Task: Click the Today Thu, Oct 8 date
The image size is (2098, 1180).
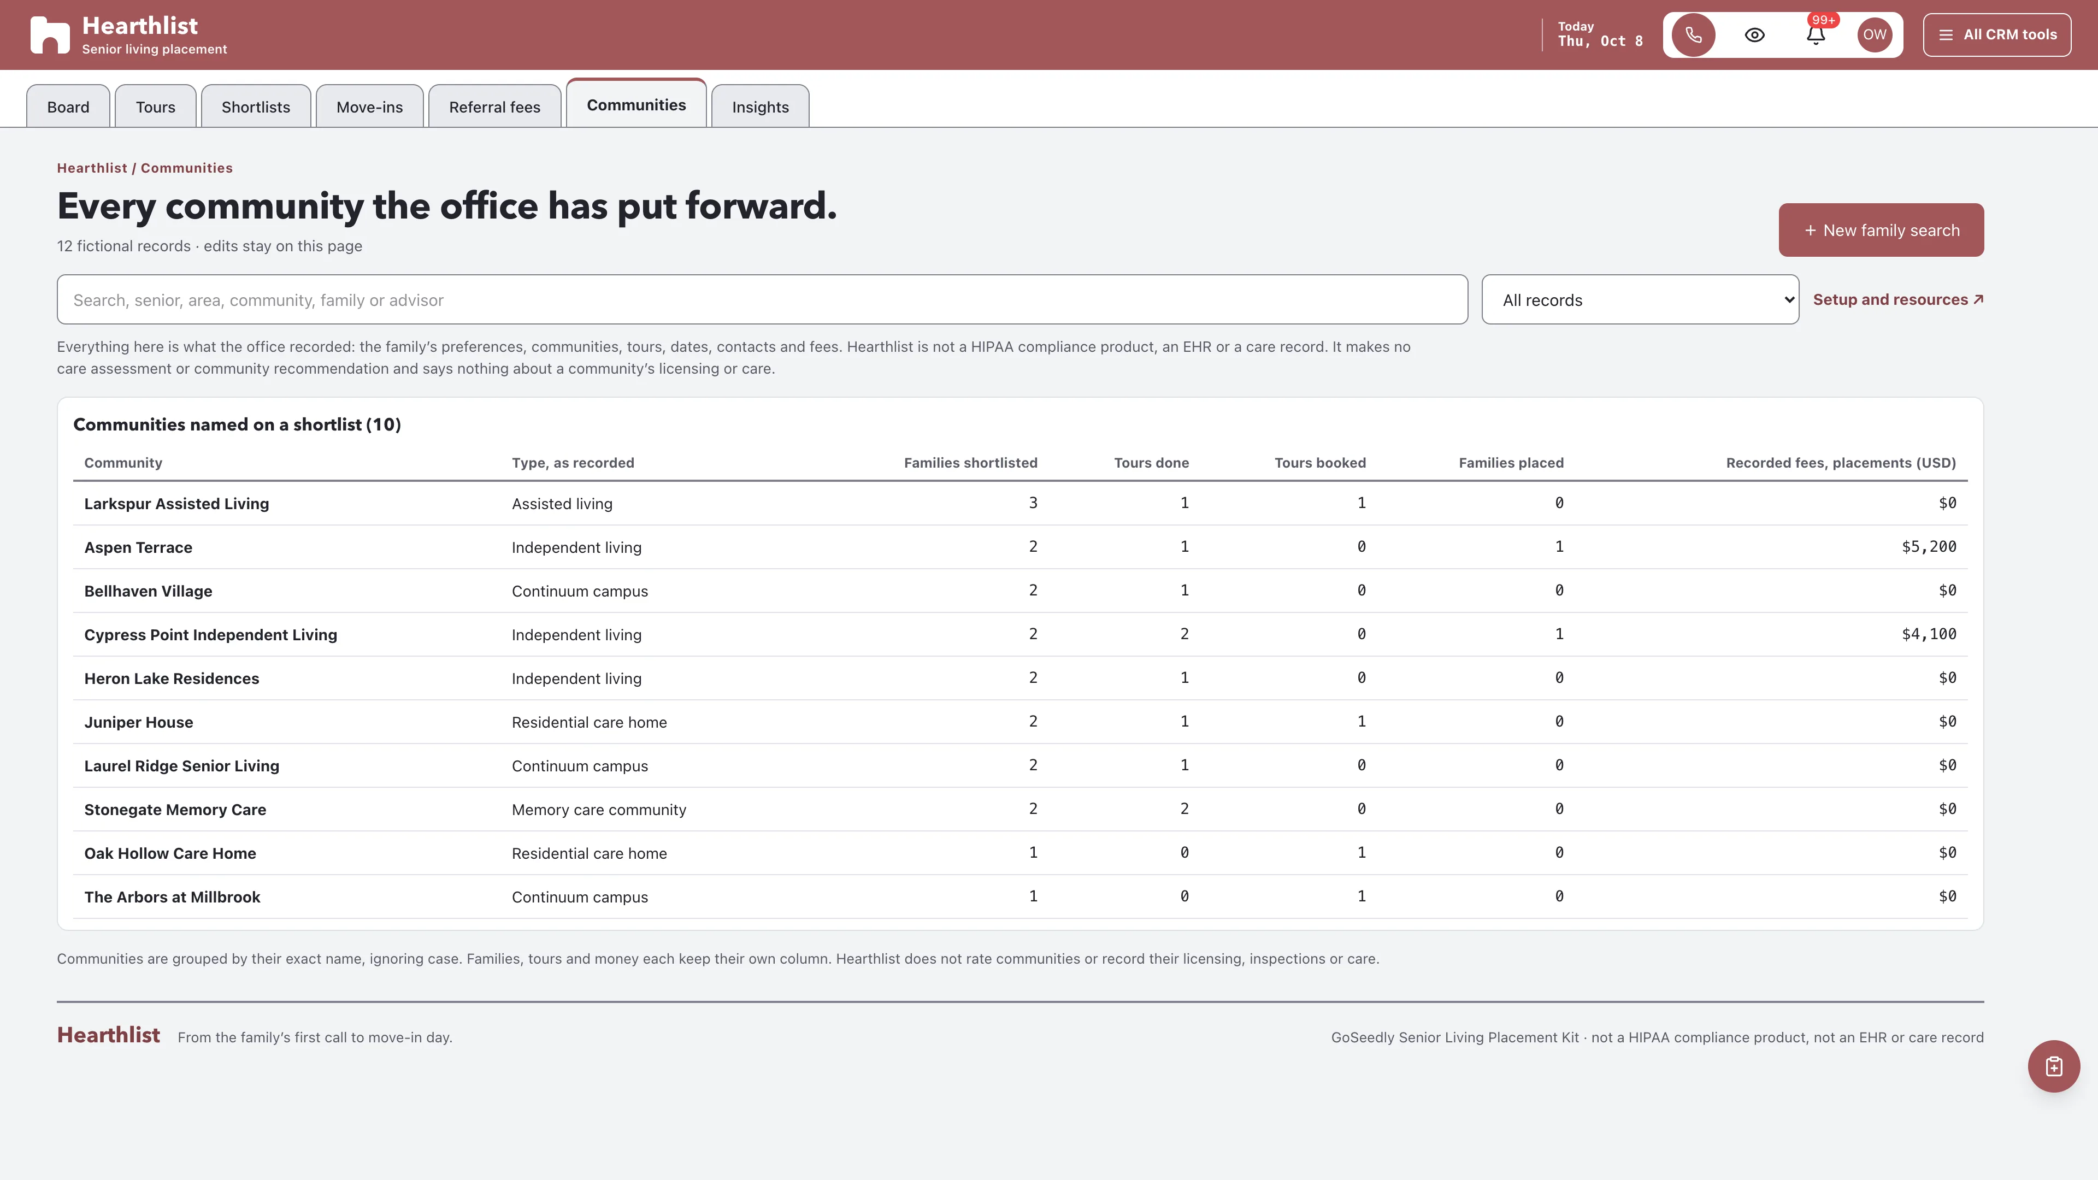Action: [1600, 34]
